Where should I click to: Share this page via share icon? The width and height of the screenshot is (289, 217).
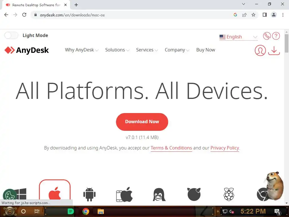coord(244,15)
